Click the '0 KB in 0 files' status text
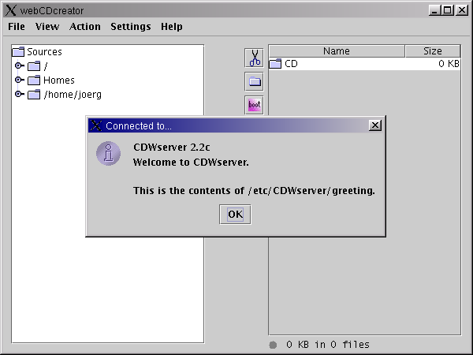This screenshot has height=355, width=473. (328, 345)
